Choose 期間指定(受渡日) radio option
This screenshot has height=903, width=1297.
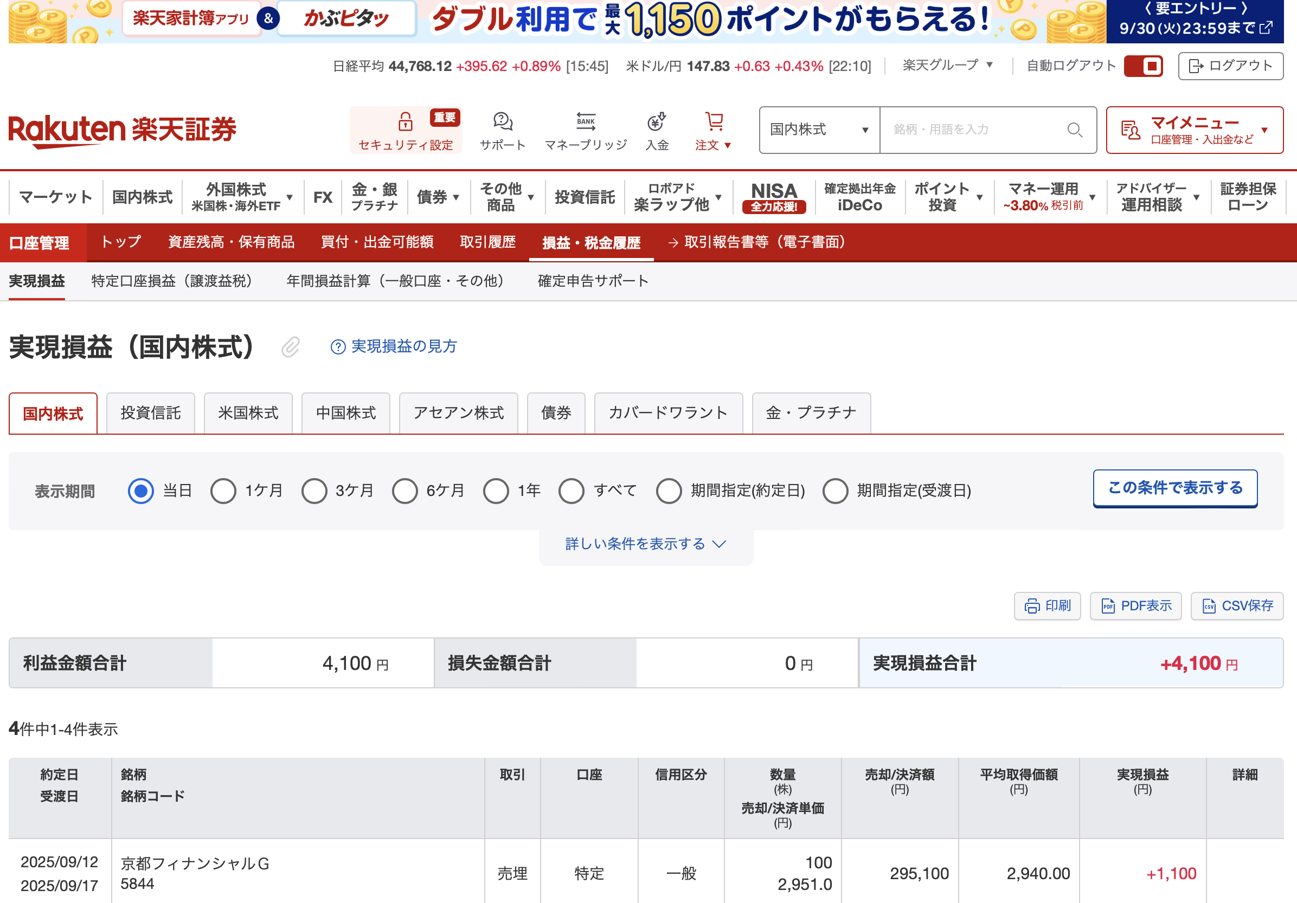[x=835, y=491]
